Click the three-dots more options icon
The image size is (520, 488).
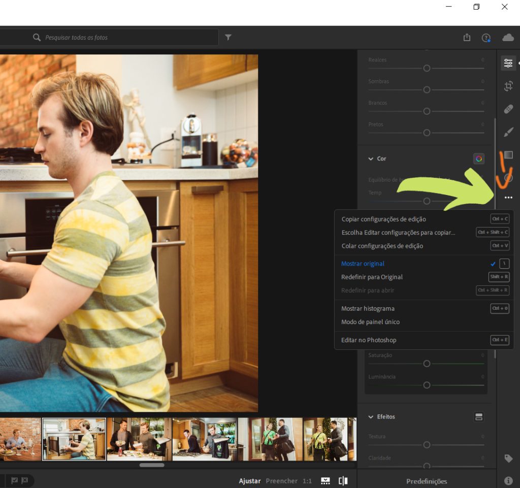click(508, 198)
